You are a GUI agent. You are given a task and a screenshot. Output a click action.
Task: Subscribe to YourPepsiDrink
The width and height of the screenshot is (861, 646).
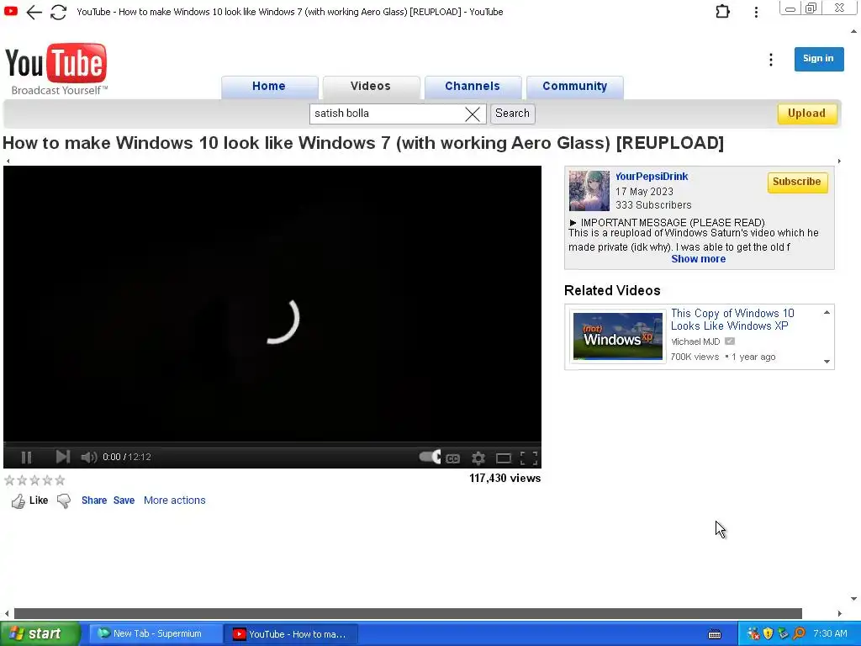pos(797,182)
